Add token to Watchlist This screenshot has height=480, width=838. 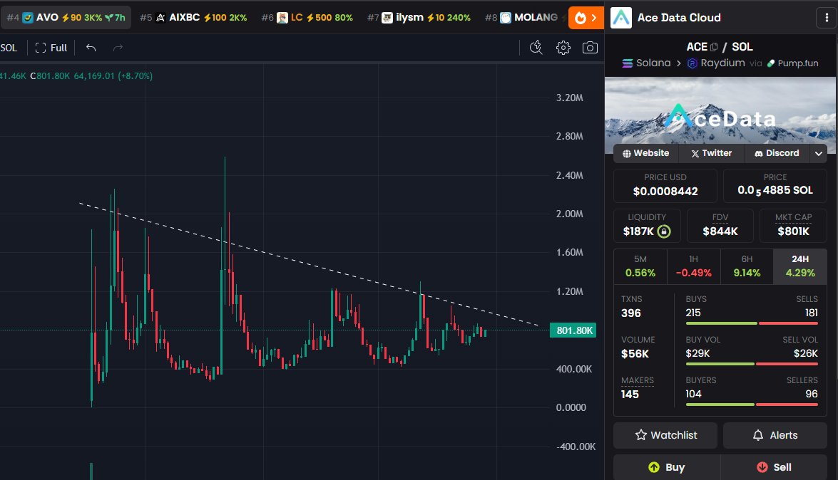point(665,435)
